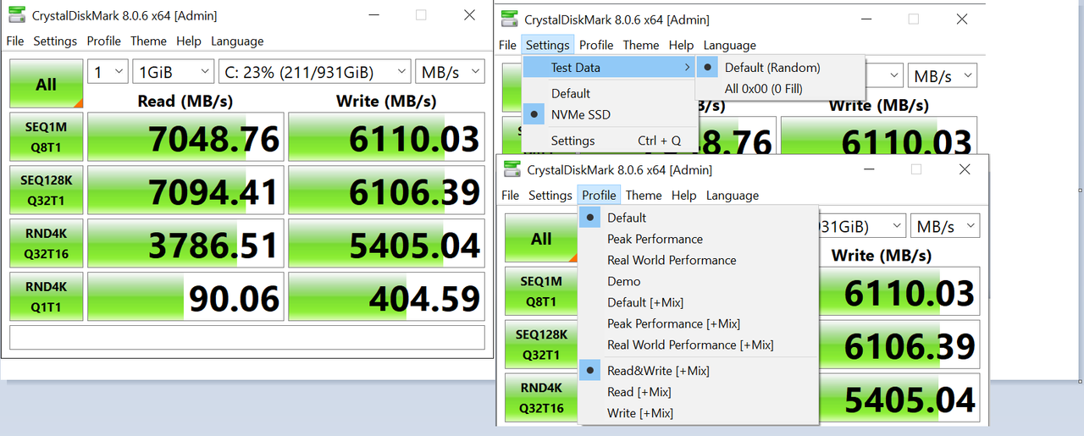Click RND4K Q1T1 write value 404.59

pyautogui.click(x=387, y=296)
